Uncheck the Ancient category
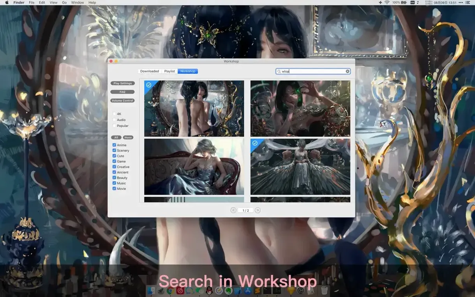This screenshot has height=297, width=475. [x=114, y=172]
